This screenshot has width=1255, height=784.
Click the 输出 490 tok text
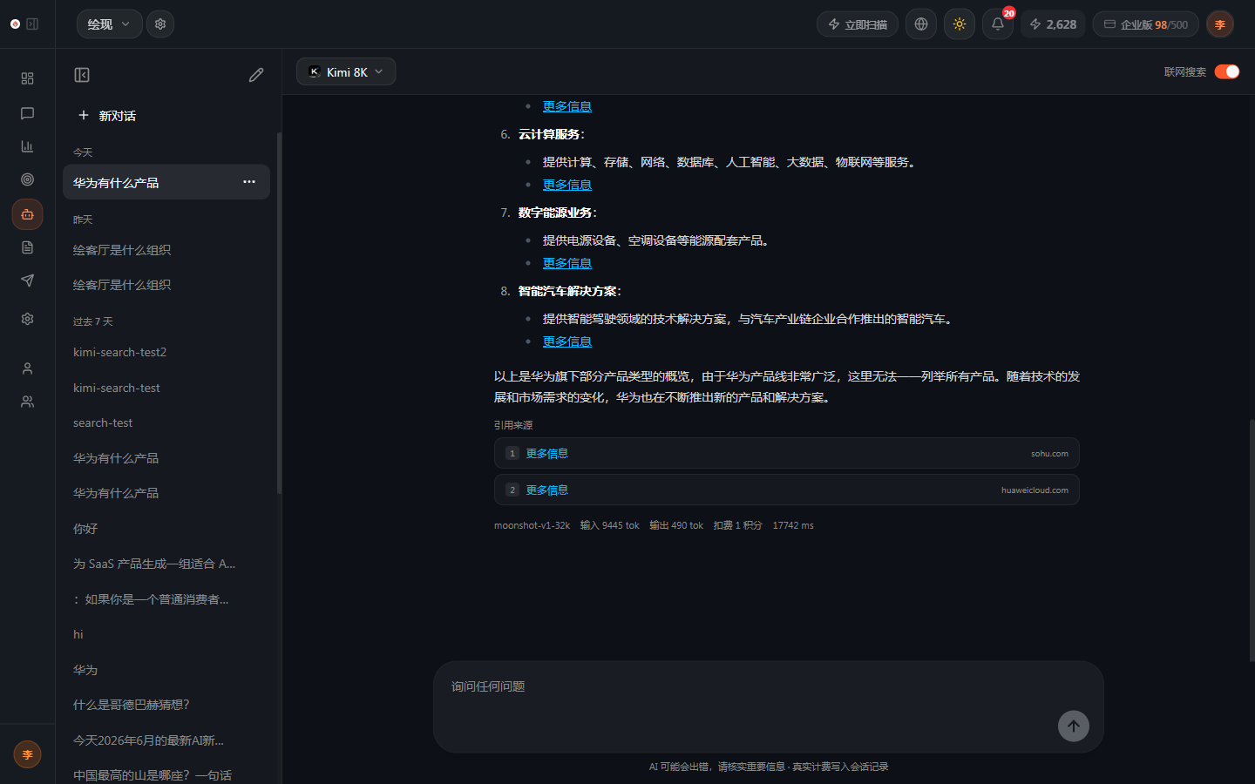(x=675, y=525)
